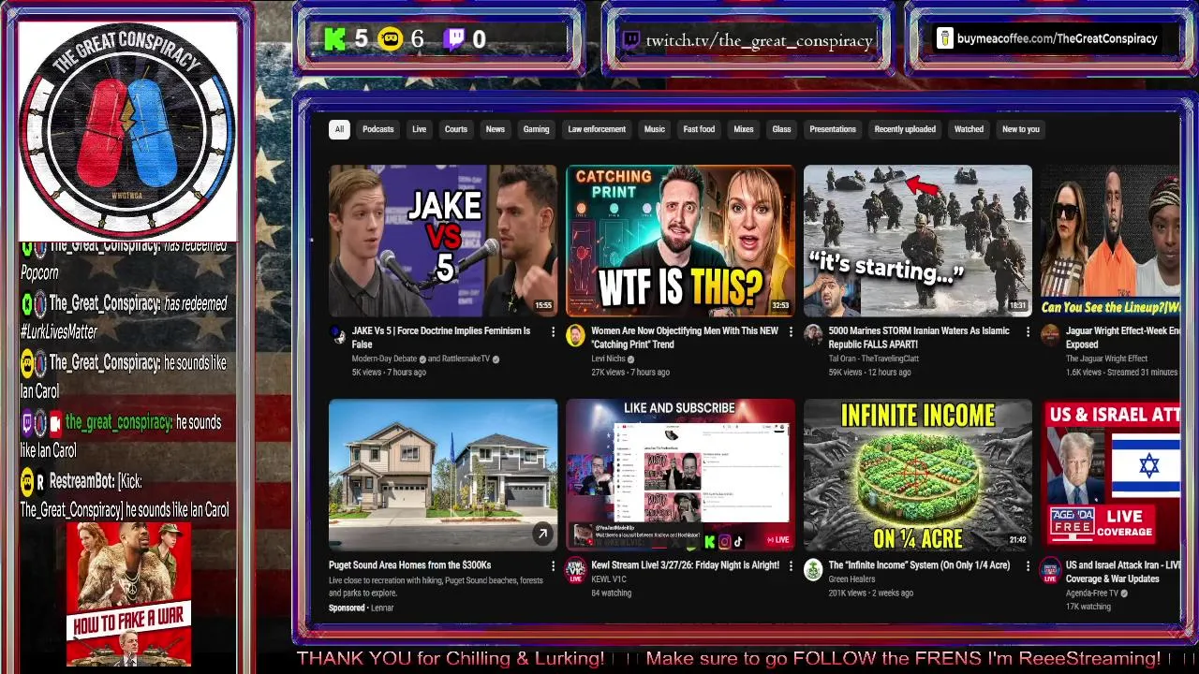
Task: Click RestreamBot chat message
Action: point(125,495)
